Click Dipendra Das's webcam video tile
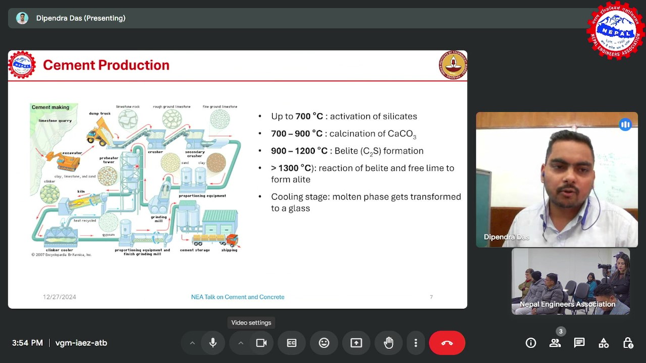Image resolution: width=646 pixels, height=363 pixels. coord(557,179)
